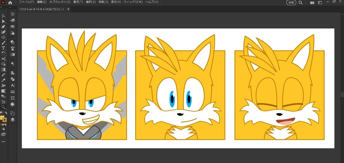Select the イラスト6.ai document tab
This screenshot has height=163, width=344.
click(42, 9)
